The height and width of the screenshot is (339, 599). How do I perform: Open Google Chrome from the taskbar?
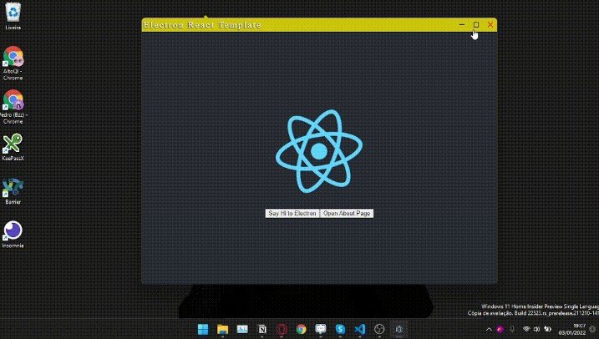tap(301, 329)
